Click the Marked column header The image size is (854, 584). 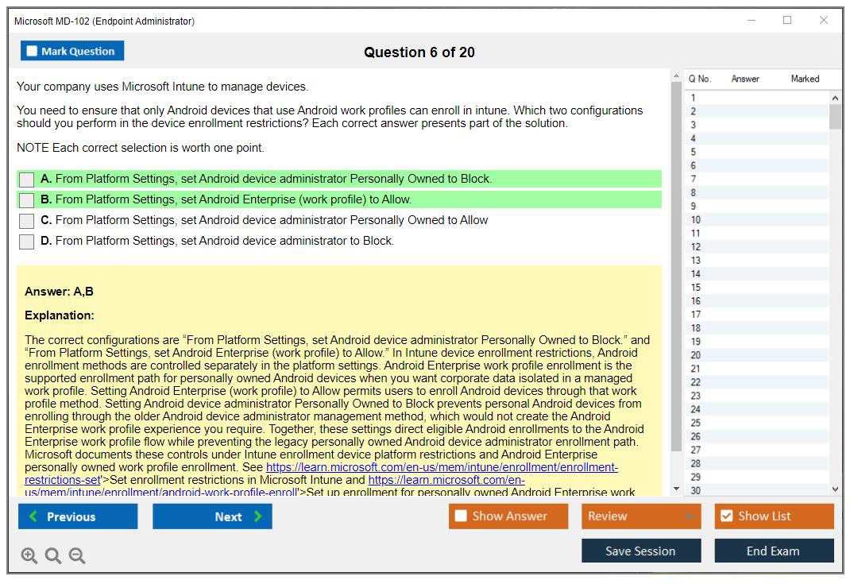[x=805, y=79]
